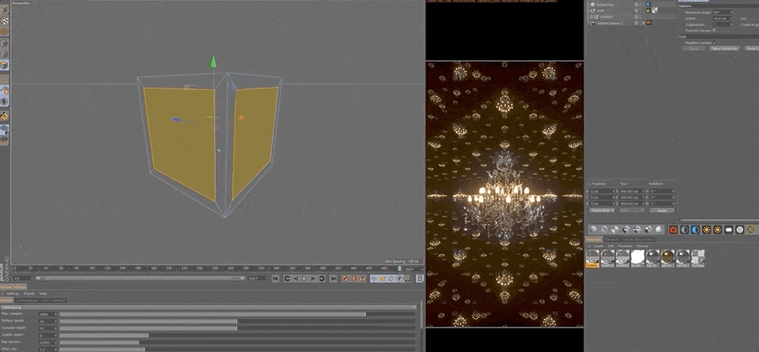Open the Help menu in Octane Settings

point(43,294)
